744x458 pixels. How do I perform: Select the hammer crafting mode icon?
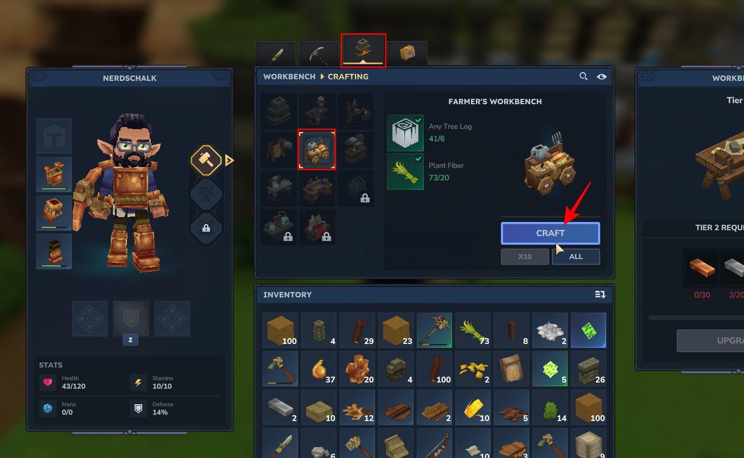206,160
